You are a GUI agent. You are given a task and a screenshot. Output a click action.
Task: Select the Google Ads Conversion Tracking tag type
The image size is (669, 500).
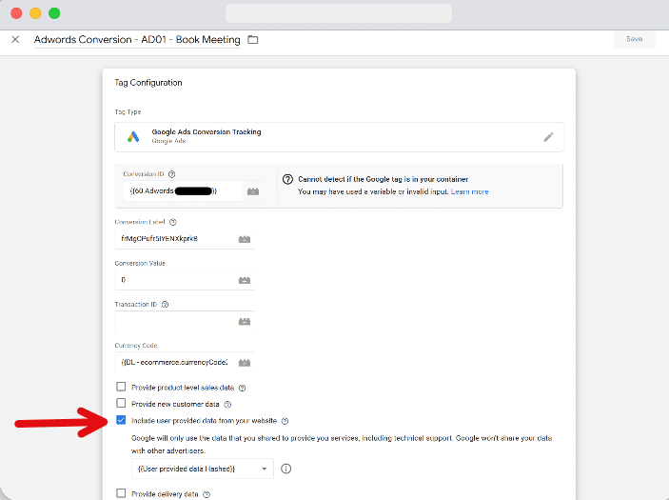(339, 137)
